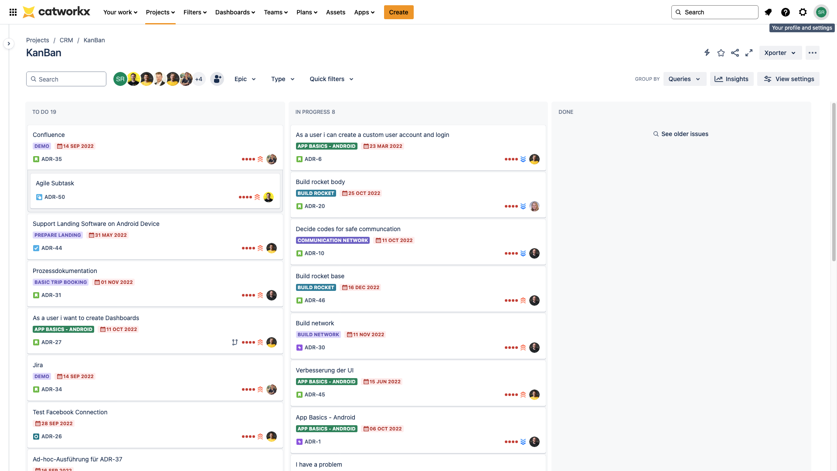Open the Build rocket body card

pyautogui.click(x=320, y=182)
